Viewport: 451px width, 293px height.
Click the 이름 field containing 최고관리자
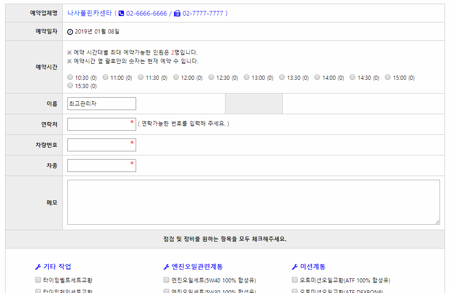pos(101,104)
